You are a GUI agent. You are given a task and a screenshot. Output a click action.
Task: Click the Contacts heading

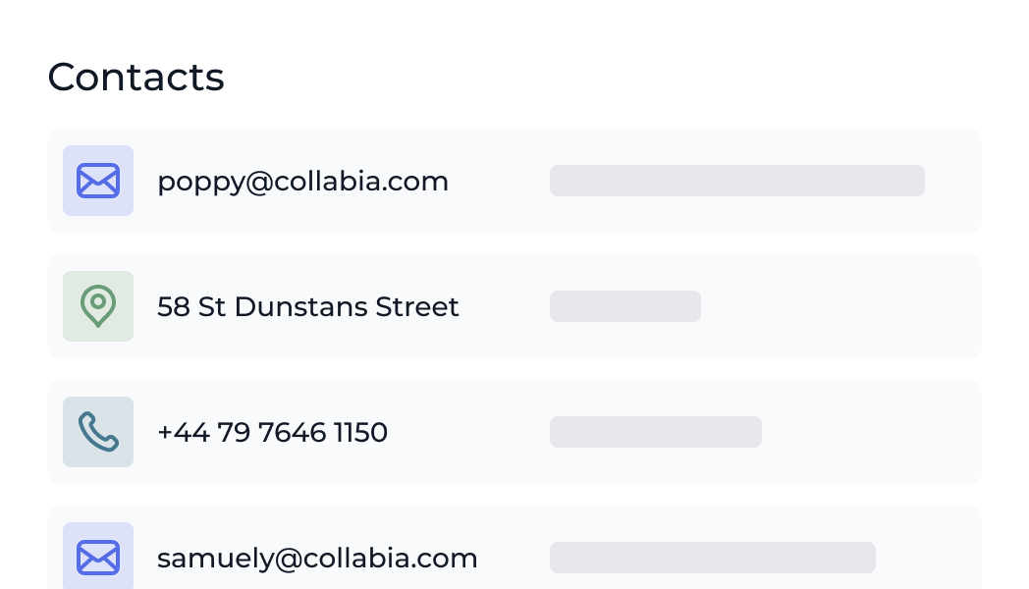[135, 77]
